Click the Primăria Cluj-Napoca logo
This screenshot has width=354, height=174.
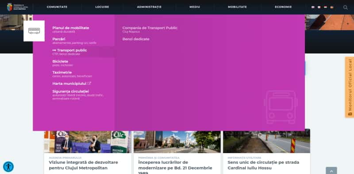coord(17,7)
